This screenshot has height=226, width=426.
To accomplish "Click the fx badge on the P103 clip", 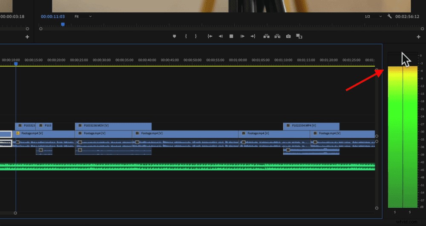I will (x=41, y=126).
